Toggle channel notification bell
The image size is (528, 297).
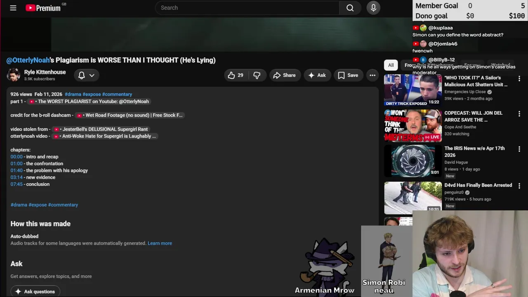coord(82,75)
